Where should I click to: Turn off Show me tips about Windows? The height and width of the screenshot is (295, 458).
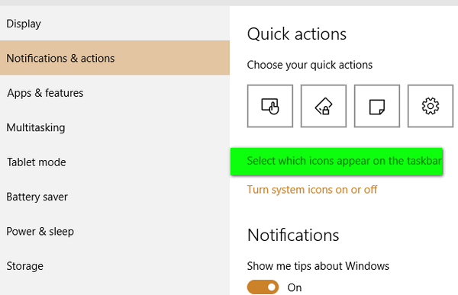pos(263,287)
